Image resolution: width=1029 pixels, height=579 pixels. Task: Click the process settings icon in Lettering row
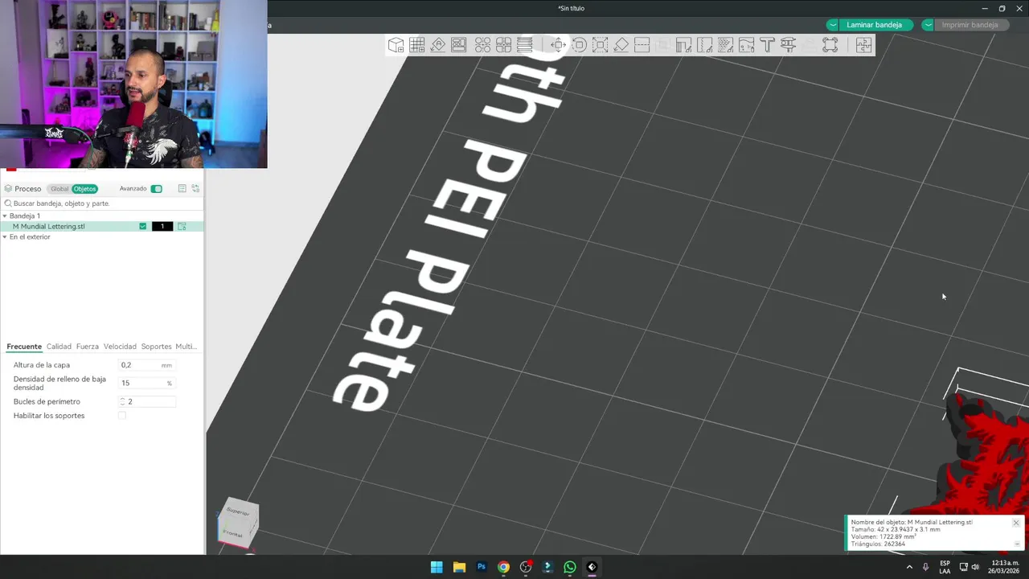(182, 227)
